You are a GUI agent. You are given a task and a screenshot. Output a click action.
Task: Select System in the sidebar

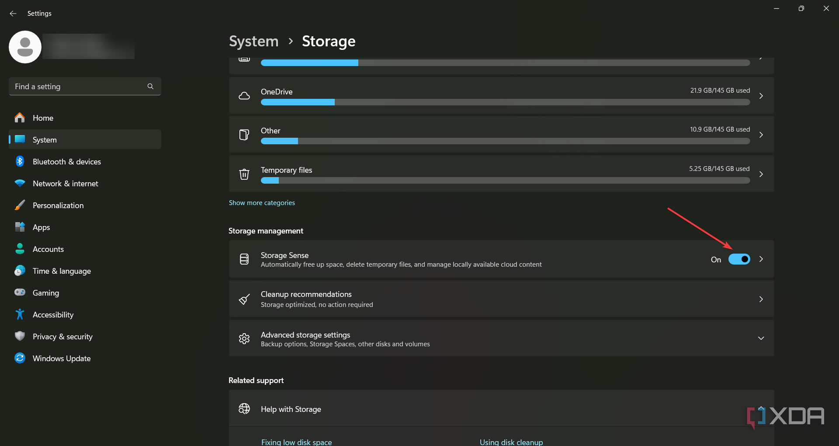[85, 139]
